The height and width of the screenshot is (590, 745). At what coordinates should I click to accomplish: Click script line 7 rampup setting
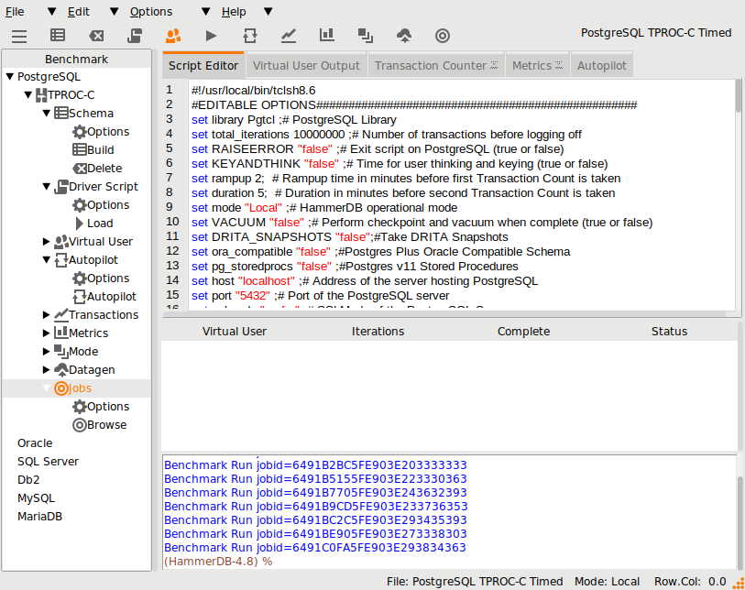(x=406, y=179)
